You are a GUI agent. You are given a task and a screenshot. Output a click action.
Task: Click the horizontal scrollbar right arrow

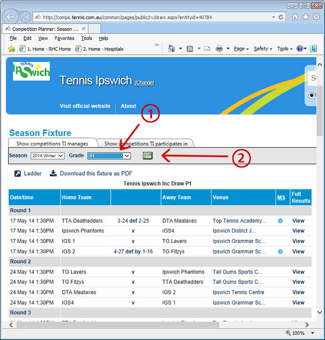tap(307, 325)
